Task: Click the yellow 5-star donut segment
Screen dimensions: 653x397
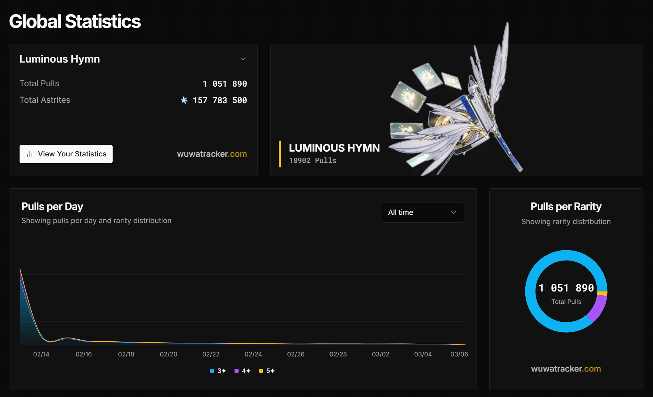Action: (603, 294)
